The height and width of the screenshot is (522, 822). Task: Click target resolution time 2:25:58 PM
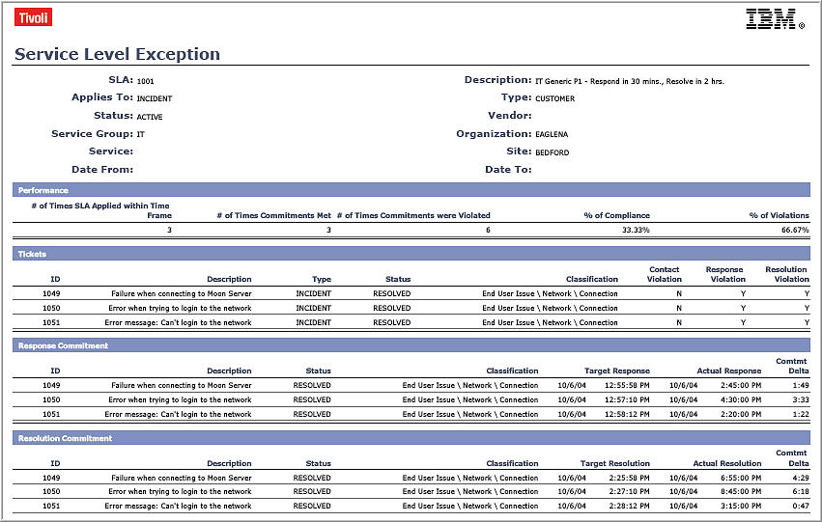pos(629,478)
